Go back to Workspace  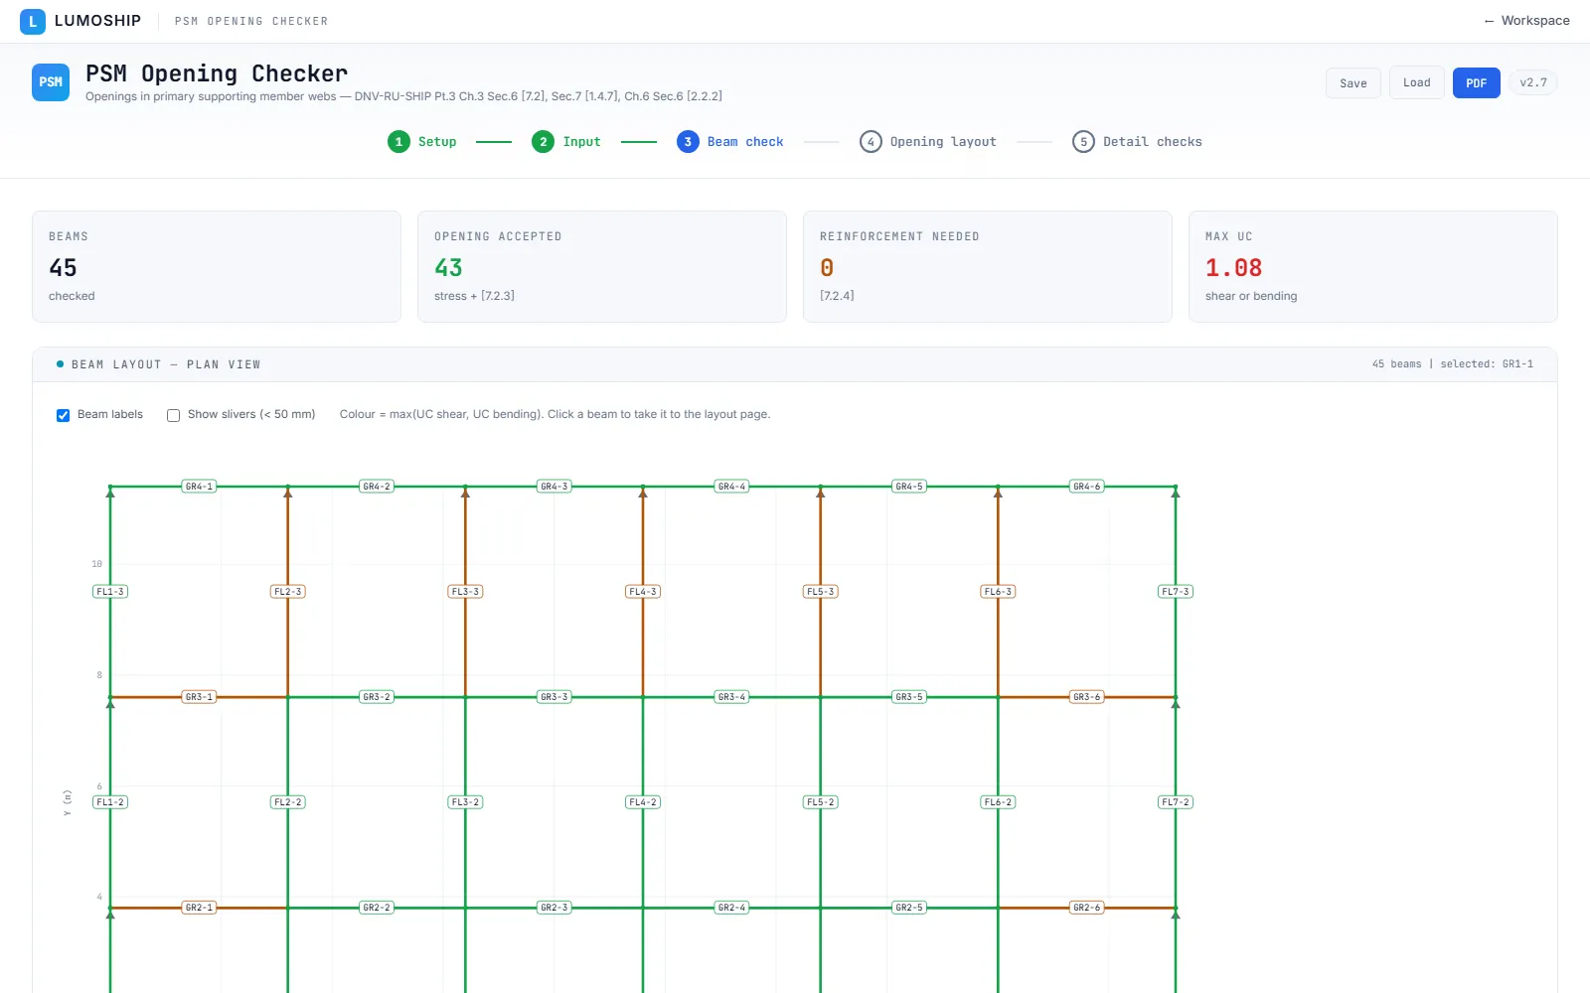pyautogui.click(x=1526, y=21)
